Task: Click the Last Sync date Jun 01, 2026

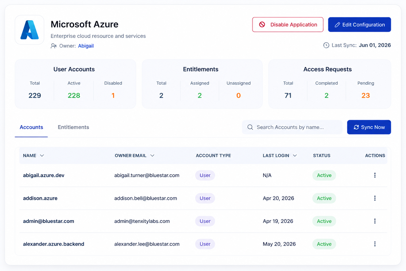Action: pyautogui.click(x=375, y=45)
